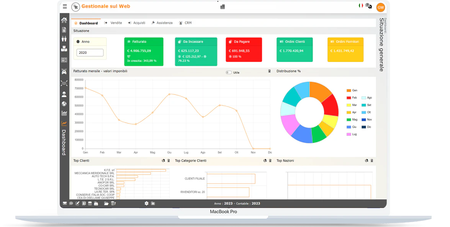Select the clients (people) icon in sidebar
This screenshot has width=450, height=227.
(64, 38)
